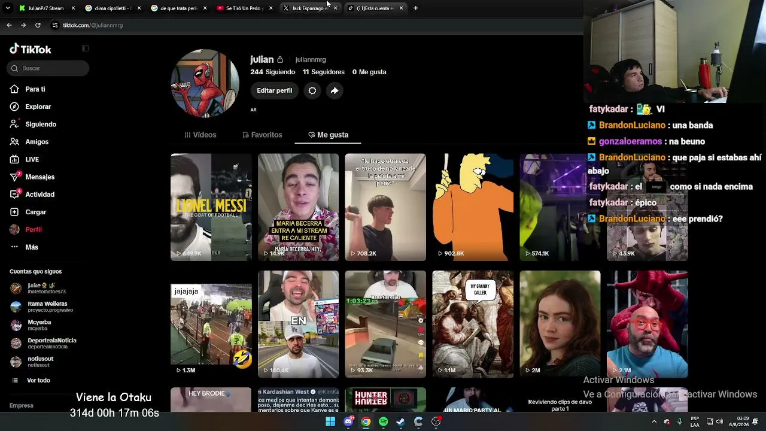The height and width of the screenshot is (431, 766).
Task: View site information for tiktok.com
Action: pyautogui.click(x=55, y=25)
